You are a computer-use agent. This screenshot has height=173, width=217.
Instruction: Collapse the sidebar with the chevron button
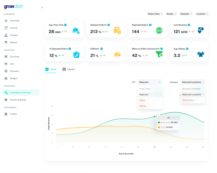tap(42, 7)
